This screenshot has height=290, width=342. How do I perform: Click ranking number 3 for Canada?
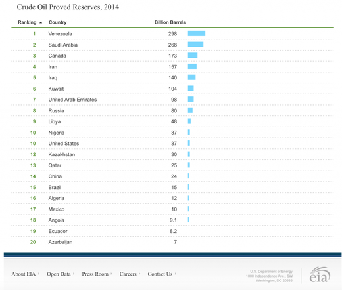(34, 56)
